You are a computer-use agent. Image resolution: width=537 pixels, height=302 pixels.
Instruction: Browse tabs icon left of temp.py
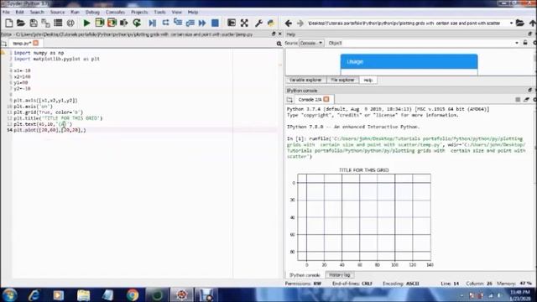pyautogui.click(x=4, y=44)
